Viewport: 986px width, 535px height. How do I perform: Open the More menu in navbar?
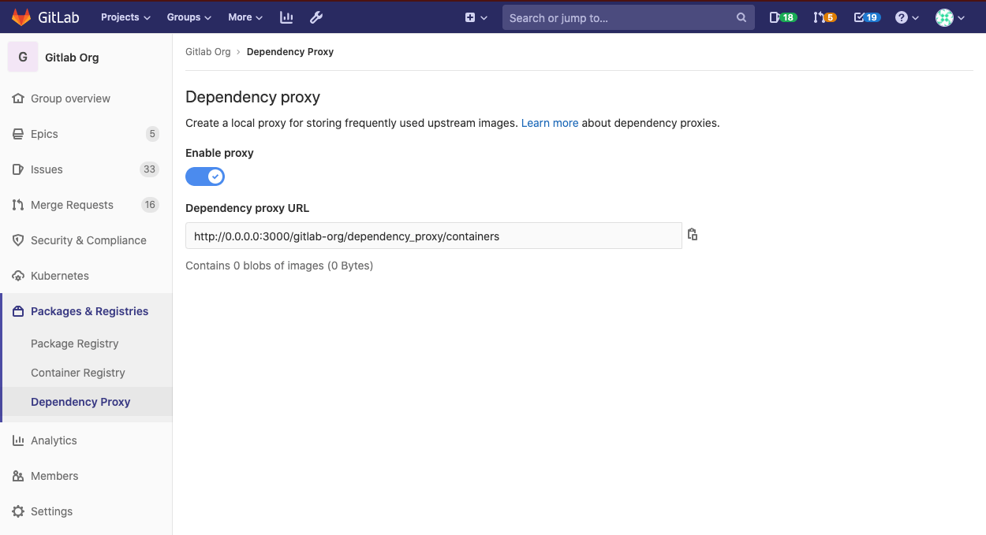tap(245, 17)
